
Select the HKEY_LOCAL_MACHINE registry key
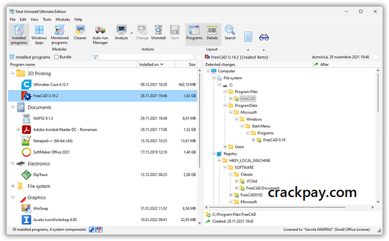pyautogui.click(x=250, y=160)
